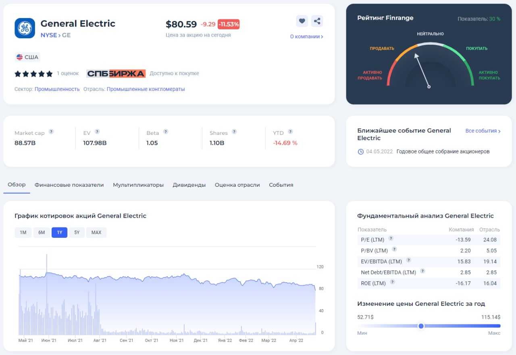Click the share icon button
Image resolution: width=516 pixels, height=355 pixels.
coord(317,21)
